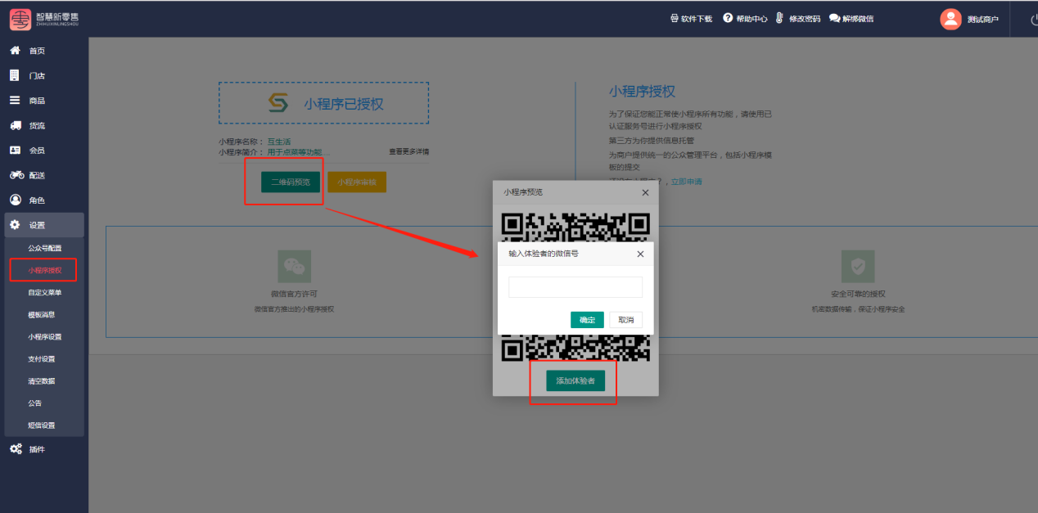Viewport: 1038px width, 513px height.
Task: Click the mini program S logo
Action: point(278,103)
